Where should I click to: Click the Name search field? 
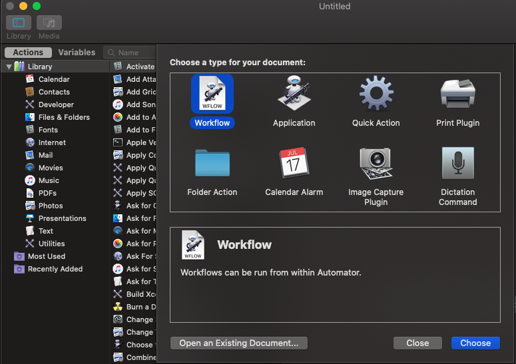[x=130, y=53]
